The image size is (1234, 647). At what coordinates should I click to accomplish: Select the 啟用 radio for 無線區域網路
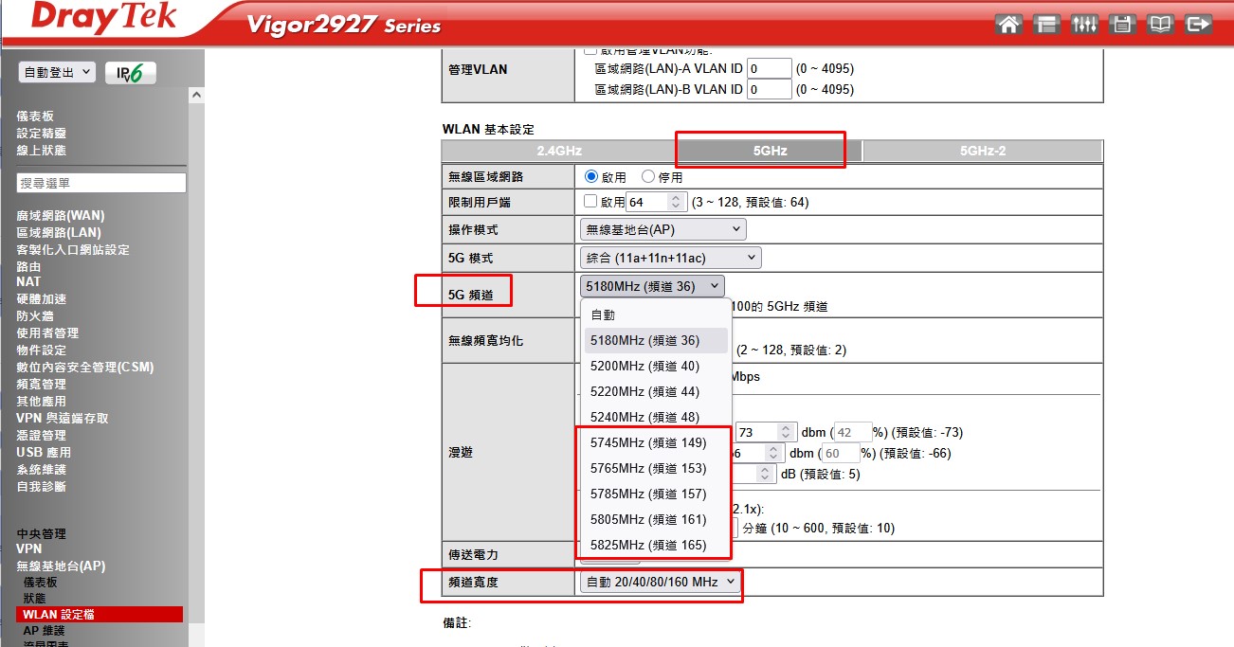click(x=592, y=176)
